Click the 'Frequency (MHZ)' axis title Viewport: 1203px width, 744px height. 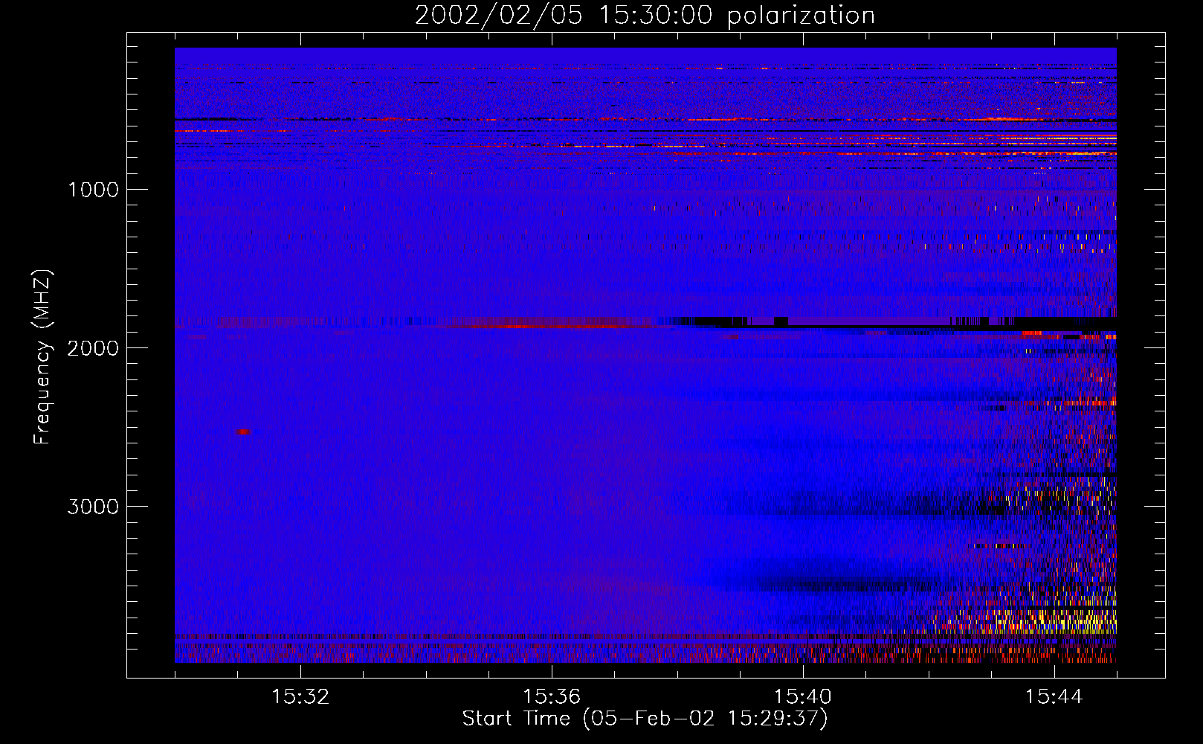(x=42, y=357)
